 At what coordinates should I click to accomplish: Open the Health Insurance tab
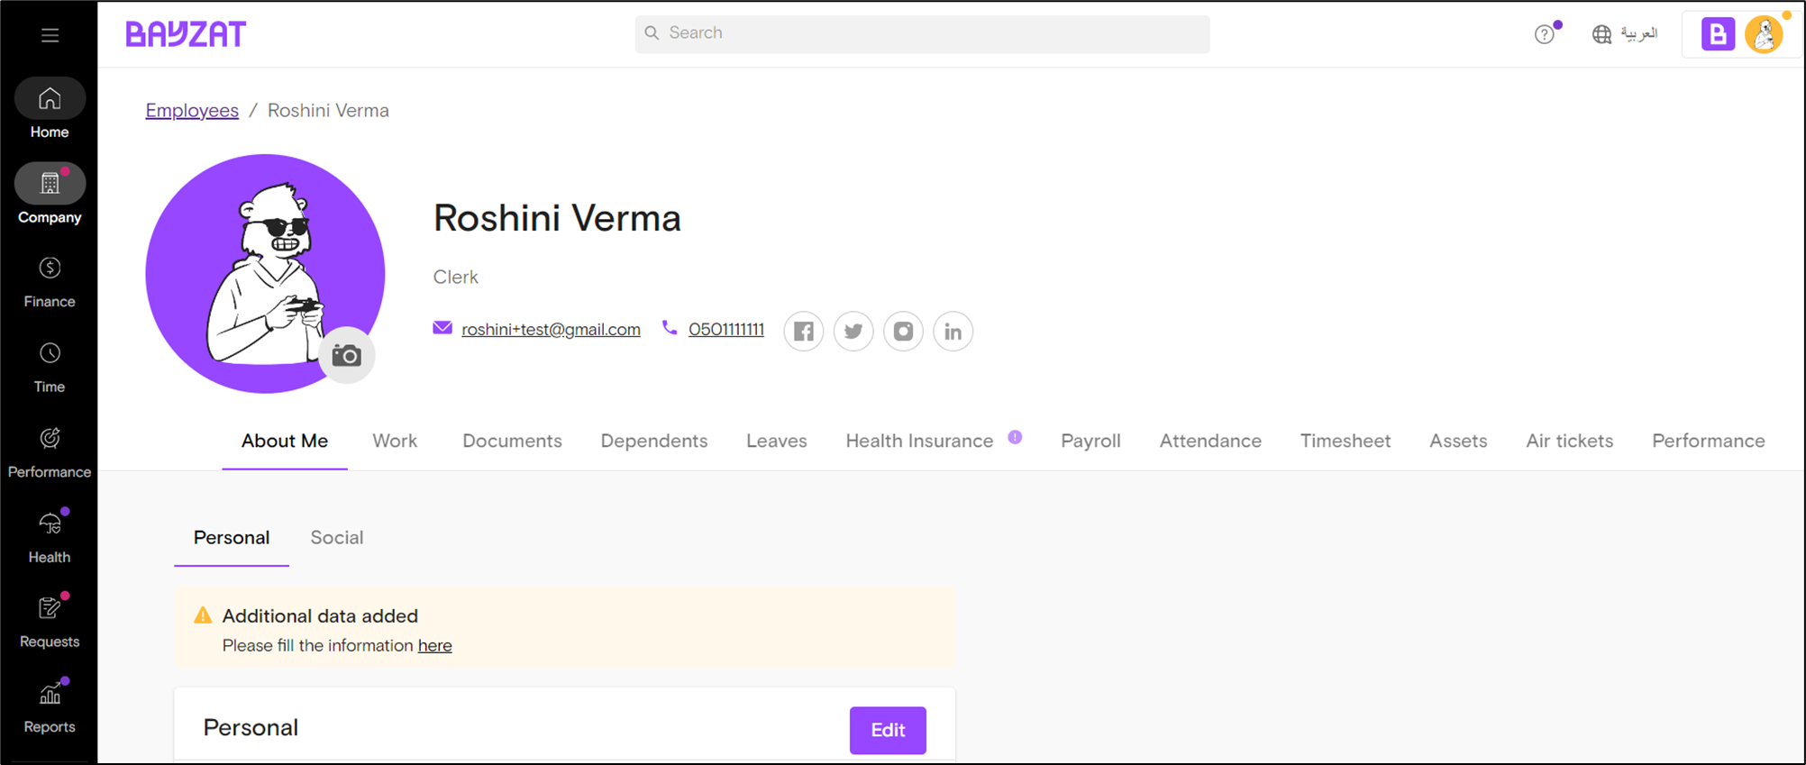click(x=919, y=441)
